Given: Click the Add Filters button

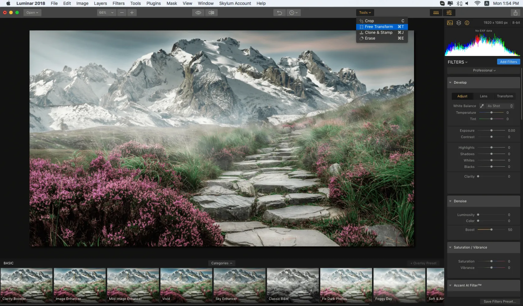Looking at the screenshot, I should (x=508, y=62).
